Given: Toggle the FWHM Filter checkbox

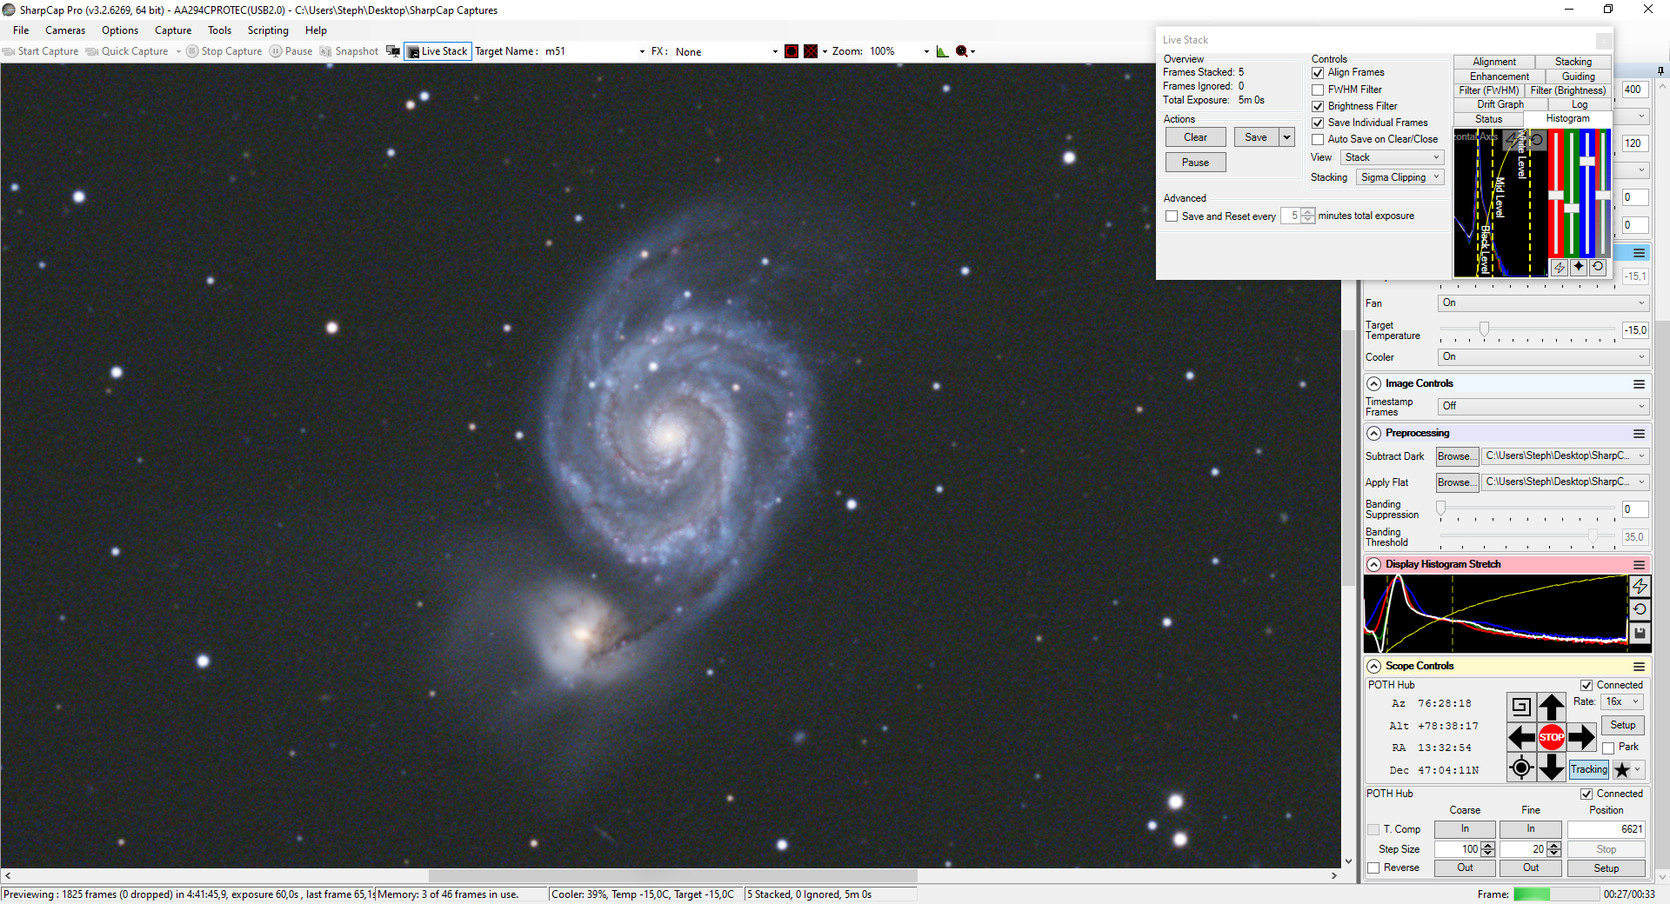Looking at the screenshot, I should pos(1318,90).
